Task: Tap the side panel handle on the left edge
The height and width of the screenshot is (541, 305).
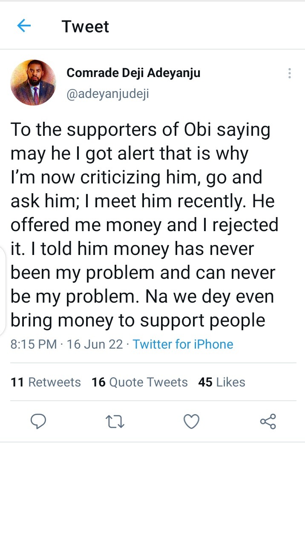Action: tap(3, 289)
